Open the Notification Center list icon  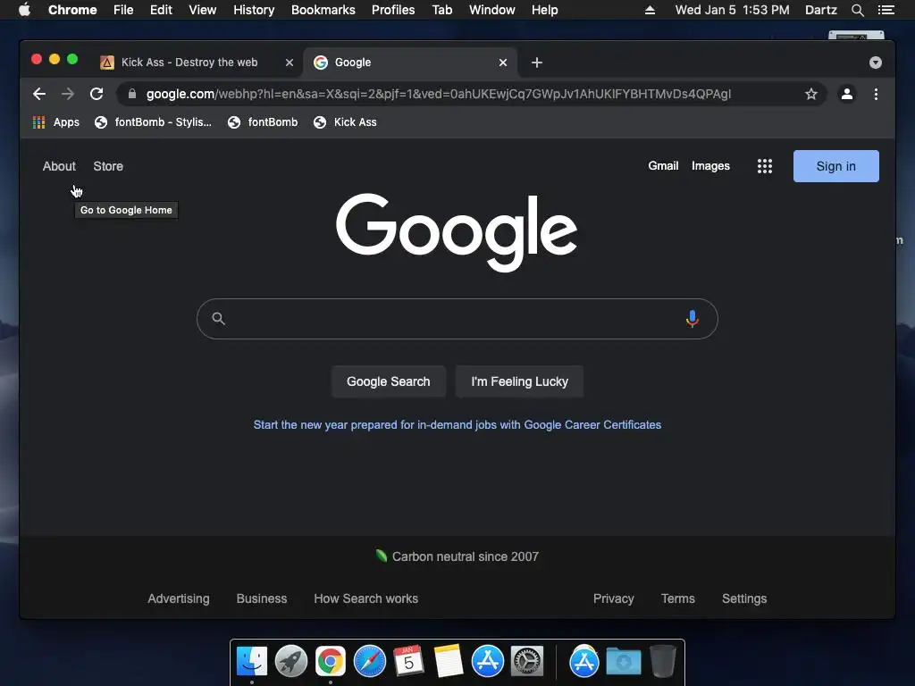pyautogui.click(x=886, y=10)
